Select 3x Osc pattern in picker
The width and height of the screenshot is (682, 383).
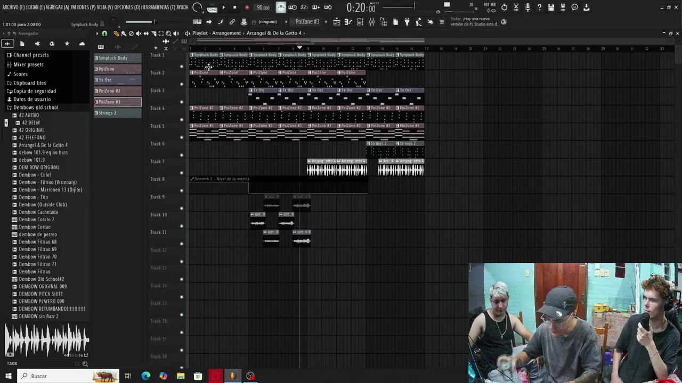118,80
